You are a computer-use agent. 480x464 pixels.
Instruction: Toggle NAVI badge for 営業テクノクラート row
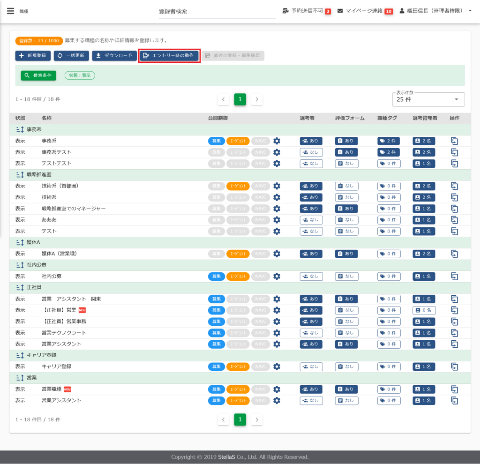[x=260, y=333]
